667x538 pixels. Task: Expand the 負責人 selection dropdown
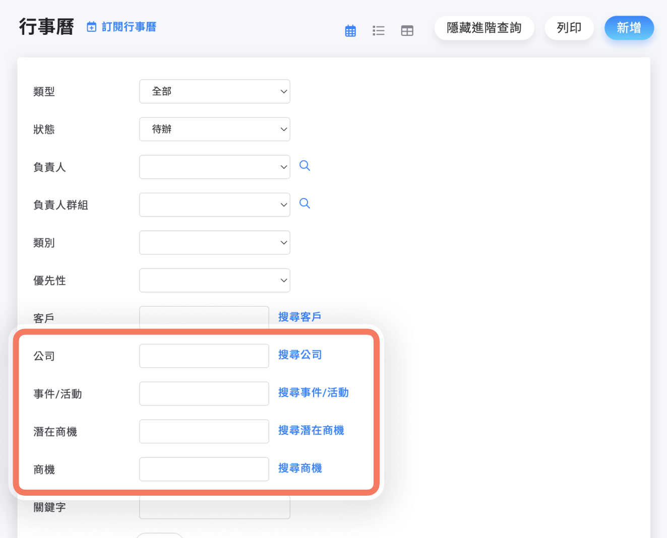point(214,167)
